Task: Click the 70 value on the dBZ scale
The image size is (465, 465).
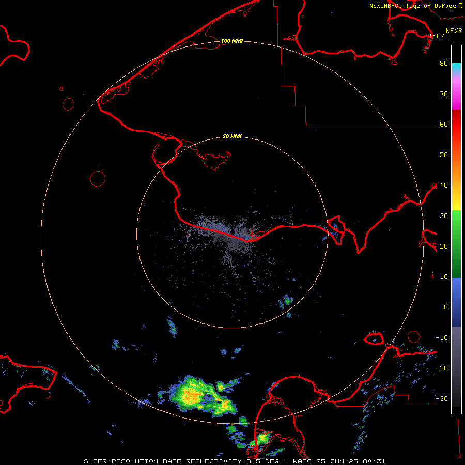Action: pos(444,94)
